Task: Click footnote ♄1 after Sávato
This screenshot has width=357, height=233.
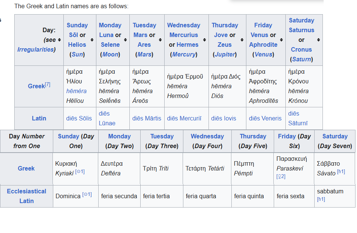Action: 341,172
